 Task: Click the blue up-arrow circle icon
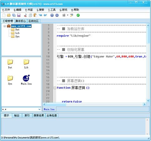pos(52,15)
